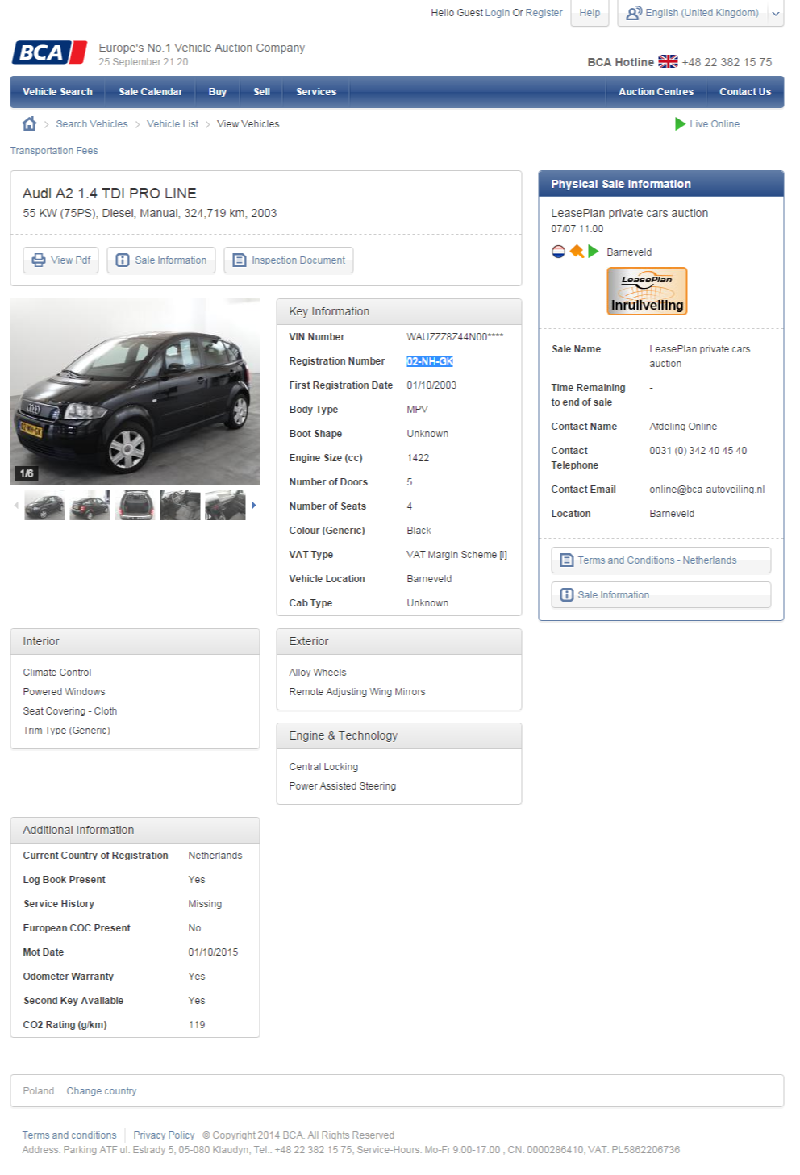Click the info icon beside the Inspection Document button
This screenshot has width=800, height=1175.
pos(123,260)
